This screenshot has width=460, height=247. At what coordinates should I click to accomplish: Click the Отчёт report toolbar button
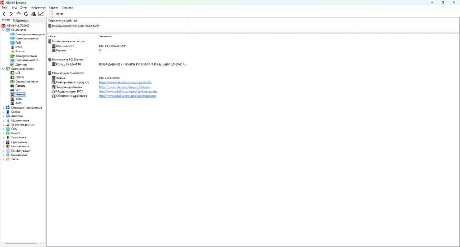[57, 14]
